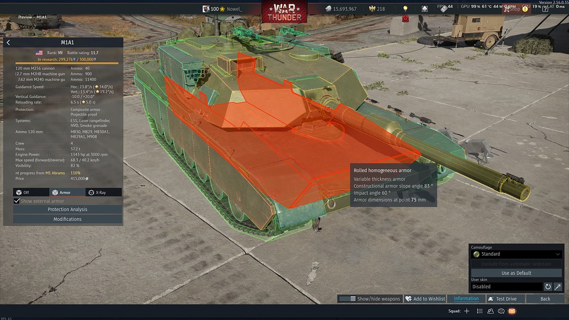Click the USA flag icon
This screenshot has height=320, width=569.
click(x=39, y=52)
